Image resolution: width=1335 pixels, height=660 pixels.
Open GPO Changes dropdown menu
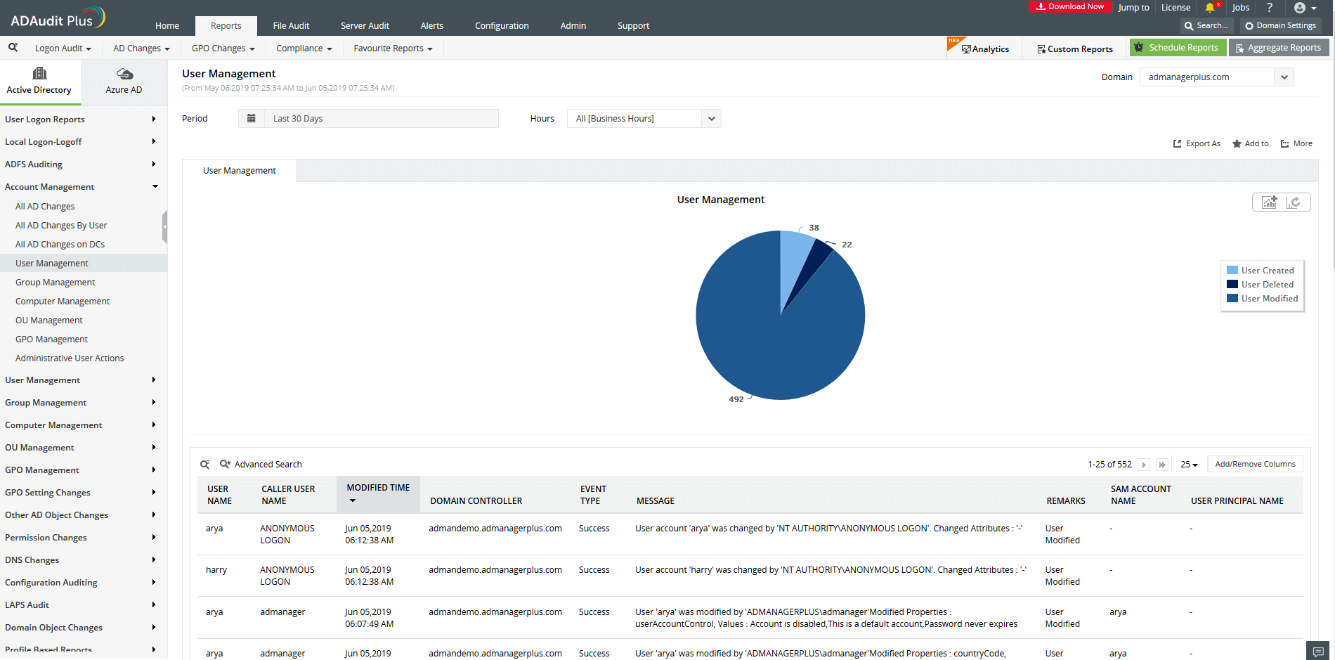point(223,48)
